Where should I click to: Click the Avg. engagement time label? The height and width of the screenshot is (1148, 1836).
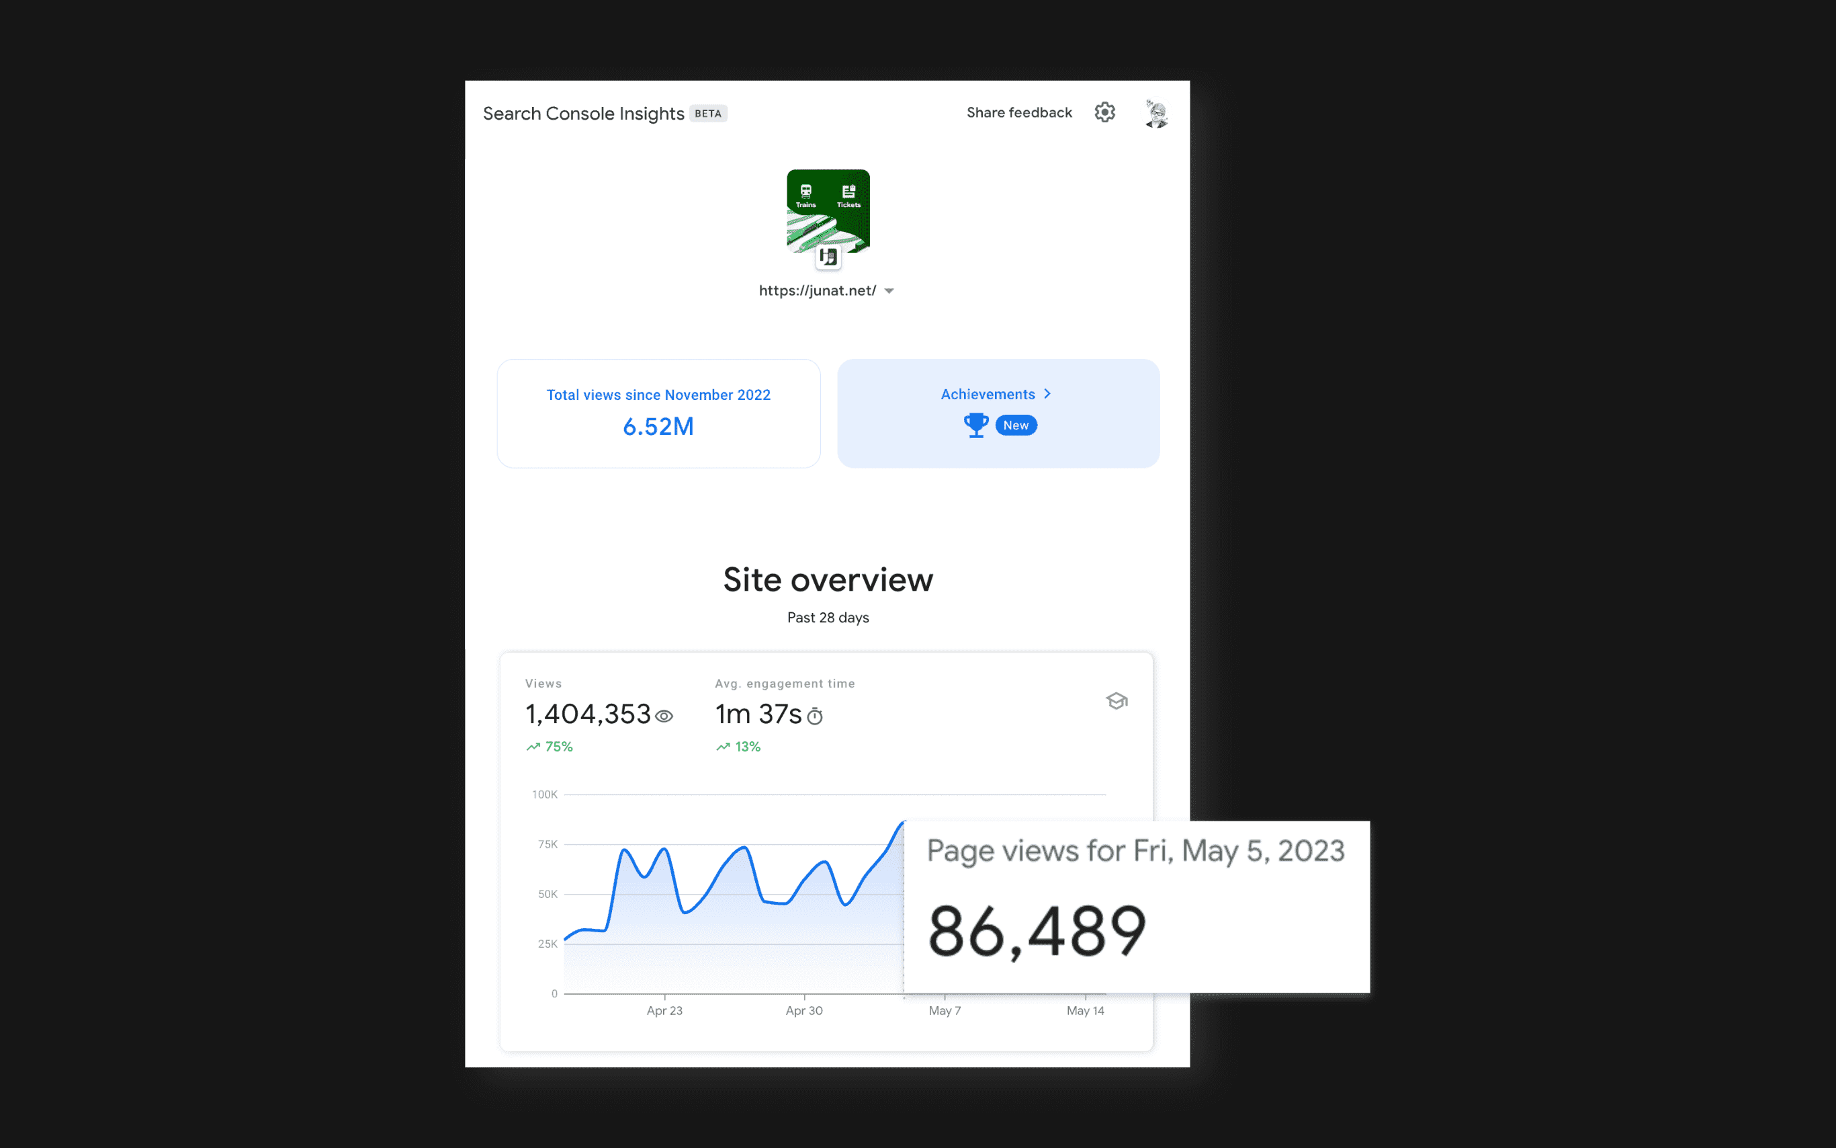[785, 684]
